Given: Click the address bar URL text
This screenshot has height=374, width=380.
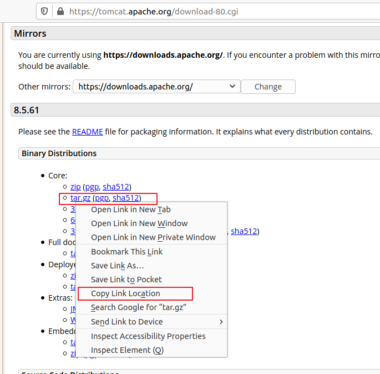Looking at the screenshot, I should coord(154,12).
